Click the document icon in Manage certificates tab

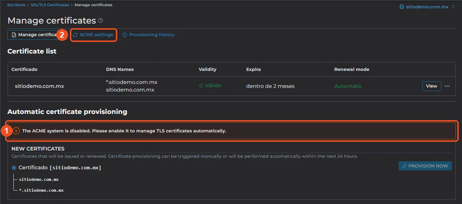[14, 35]
